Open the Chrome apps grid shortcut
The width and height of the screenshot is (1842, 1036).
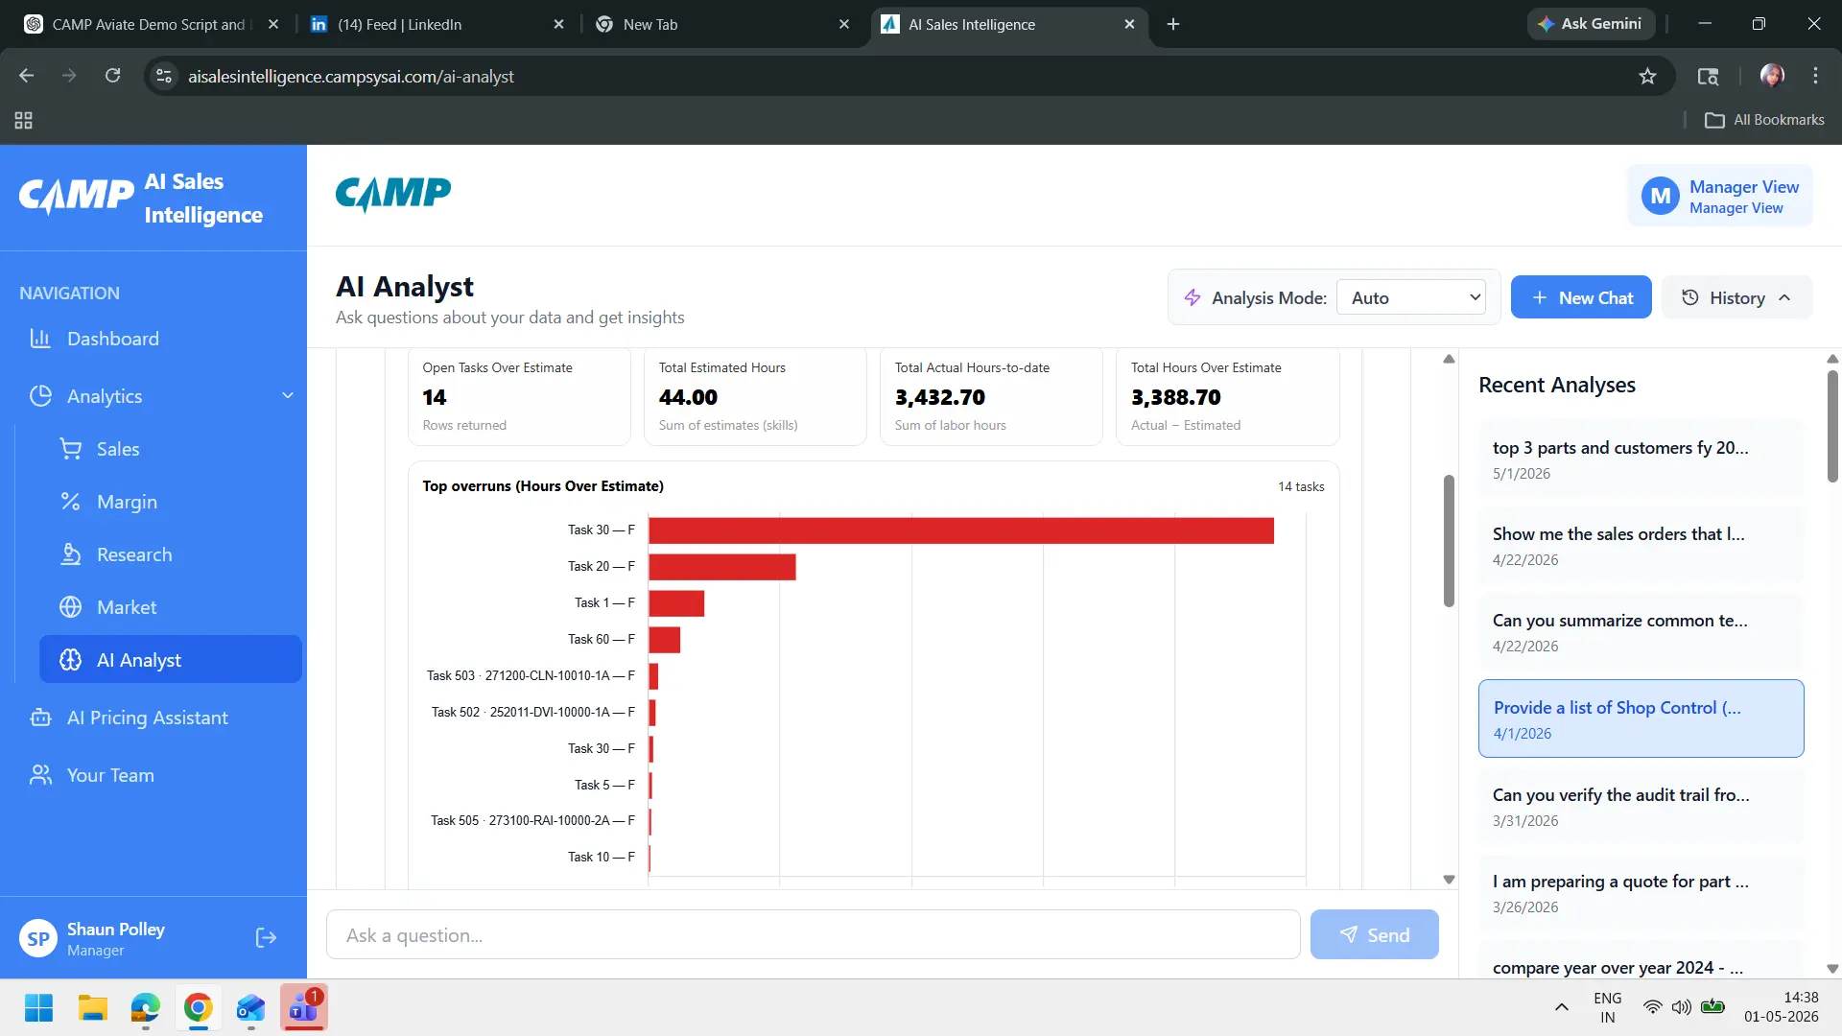23,120
